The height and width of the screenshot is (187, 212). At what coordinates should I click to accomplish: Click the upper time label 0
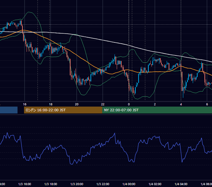(129, 104)
